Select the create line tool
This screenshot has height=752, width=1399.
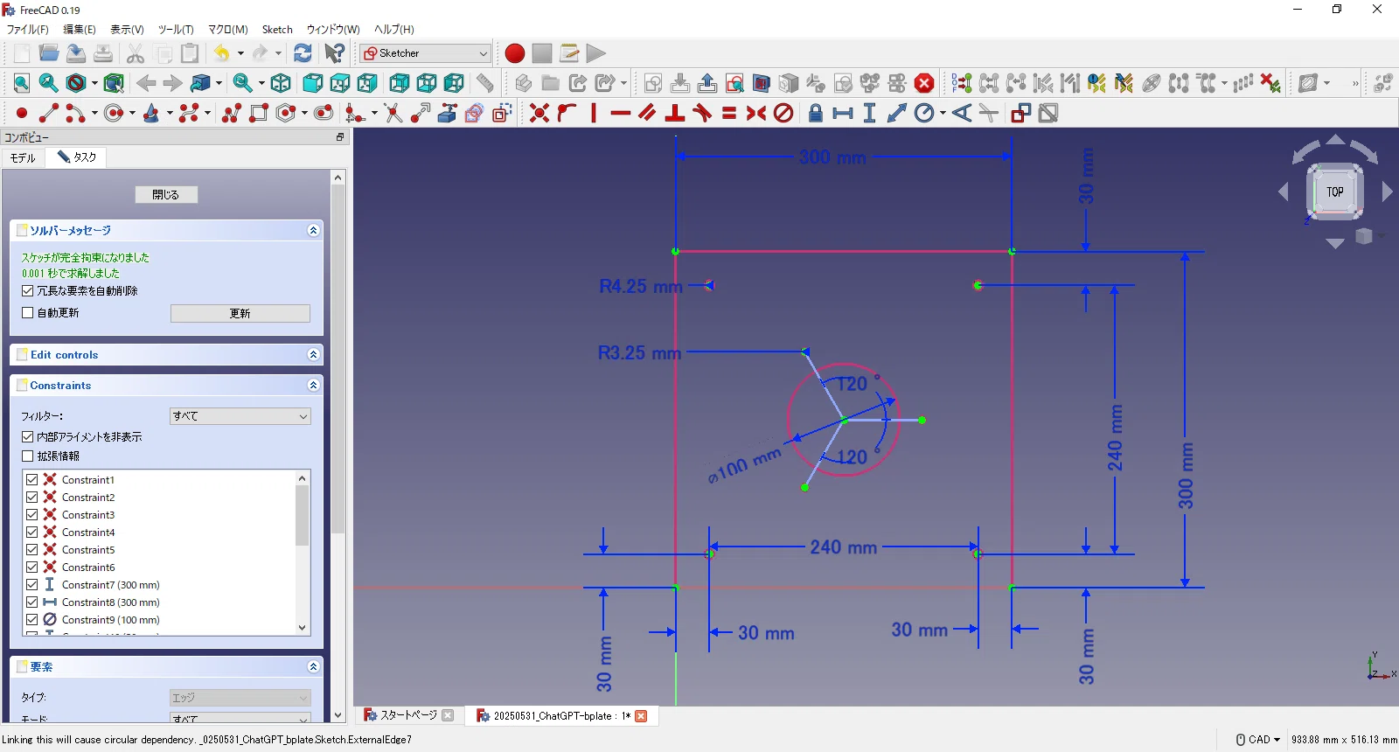49,113
